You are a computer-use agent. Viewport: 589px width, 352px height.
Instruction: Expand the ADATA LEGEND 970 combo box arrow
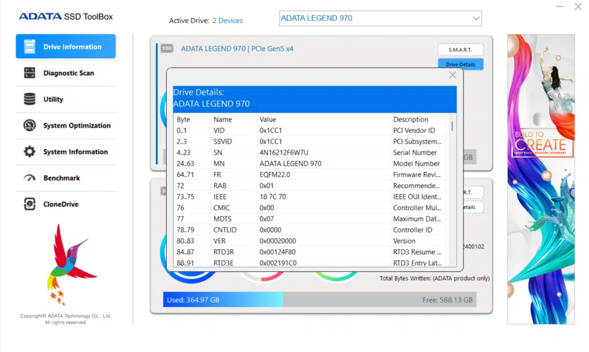coord(476,18)
